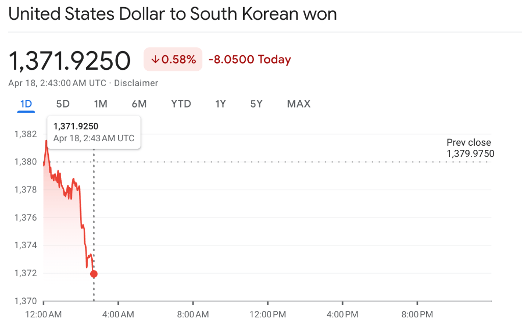This screenshot has height=324, width=522.
Task: Select the 1D time range tab
Action: click(x=26, y=104)
